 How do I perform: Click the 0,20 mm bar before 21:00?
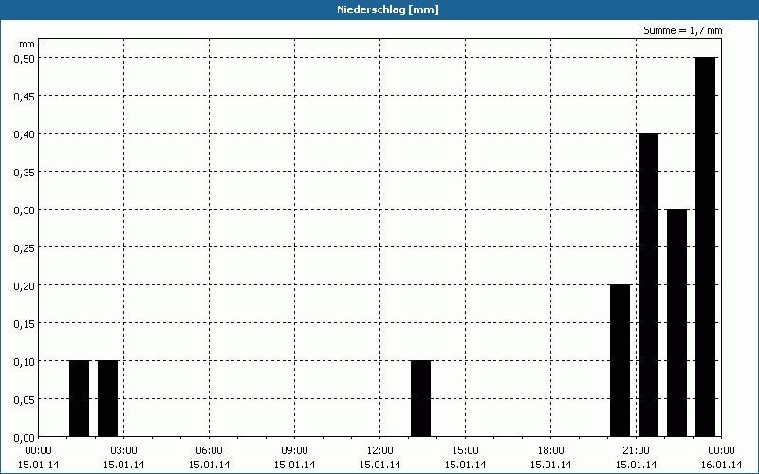point(620,361)
